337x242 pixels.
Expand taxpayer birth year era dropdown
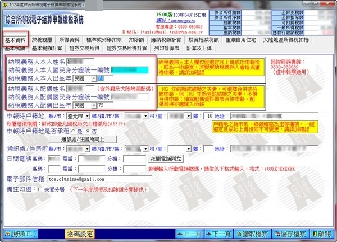pos(94,78)
